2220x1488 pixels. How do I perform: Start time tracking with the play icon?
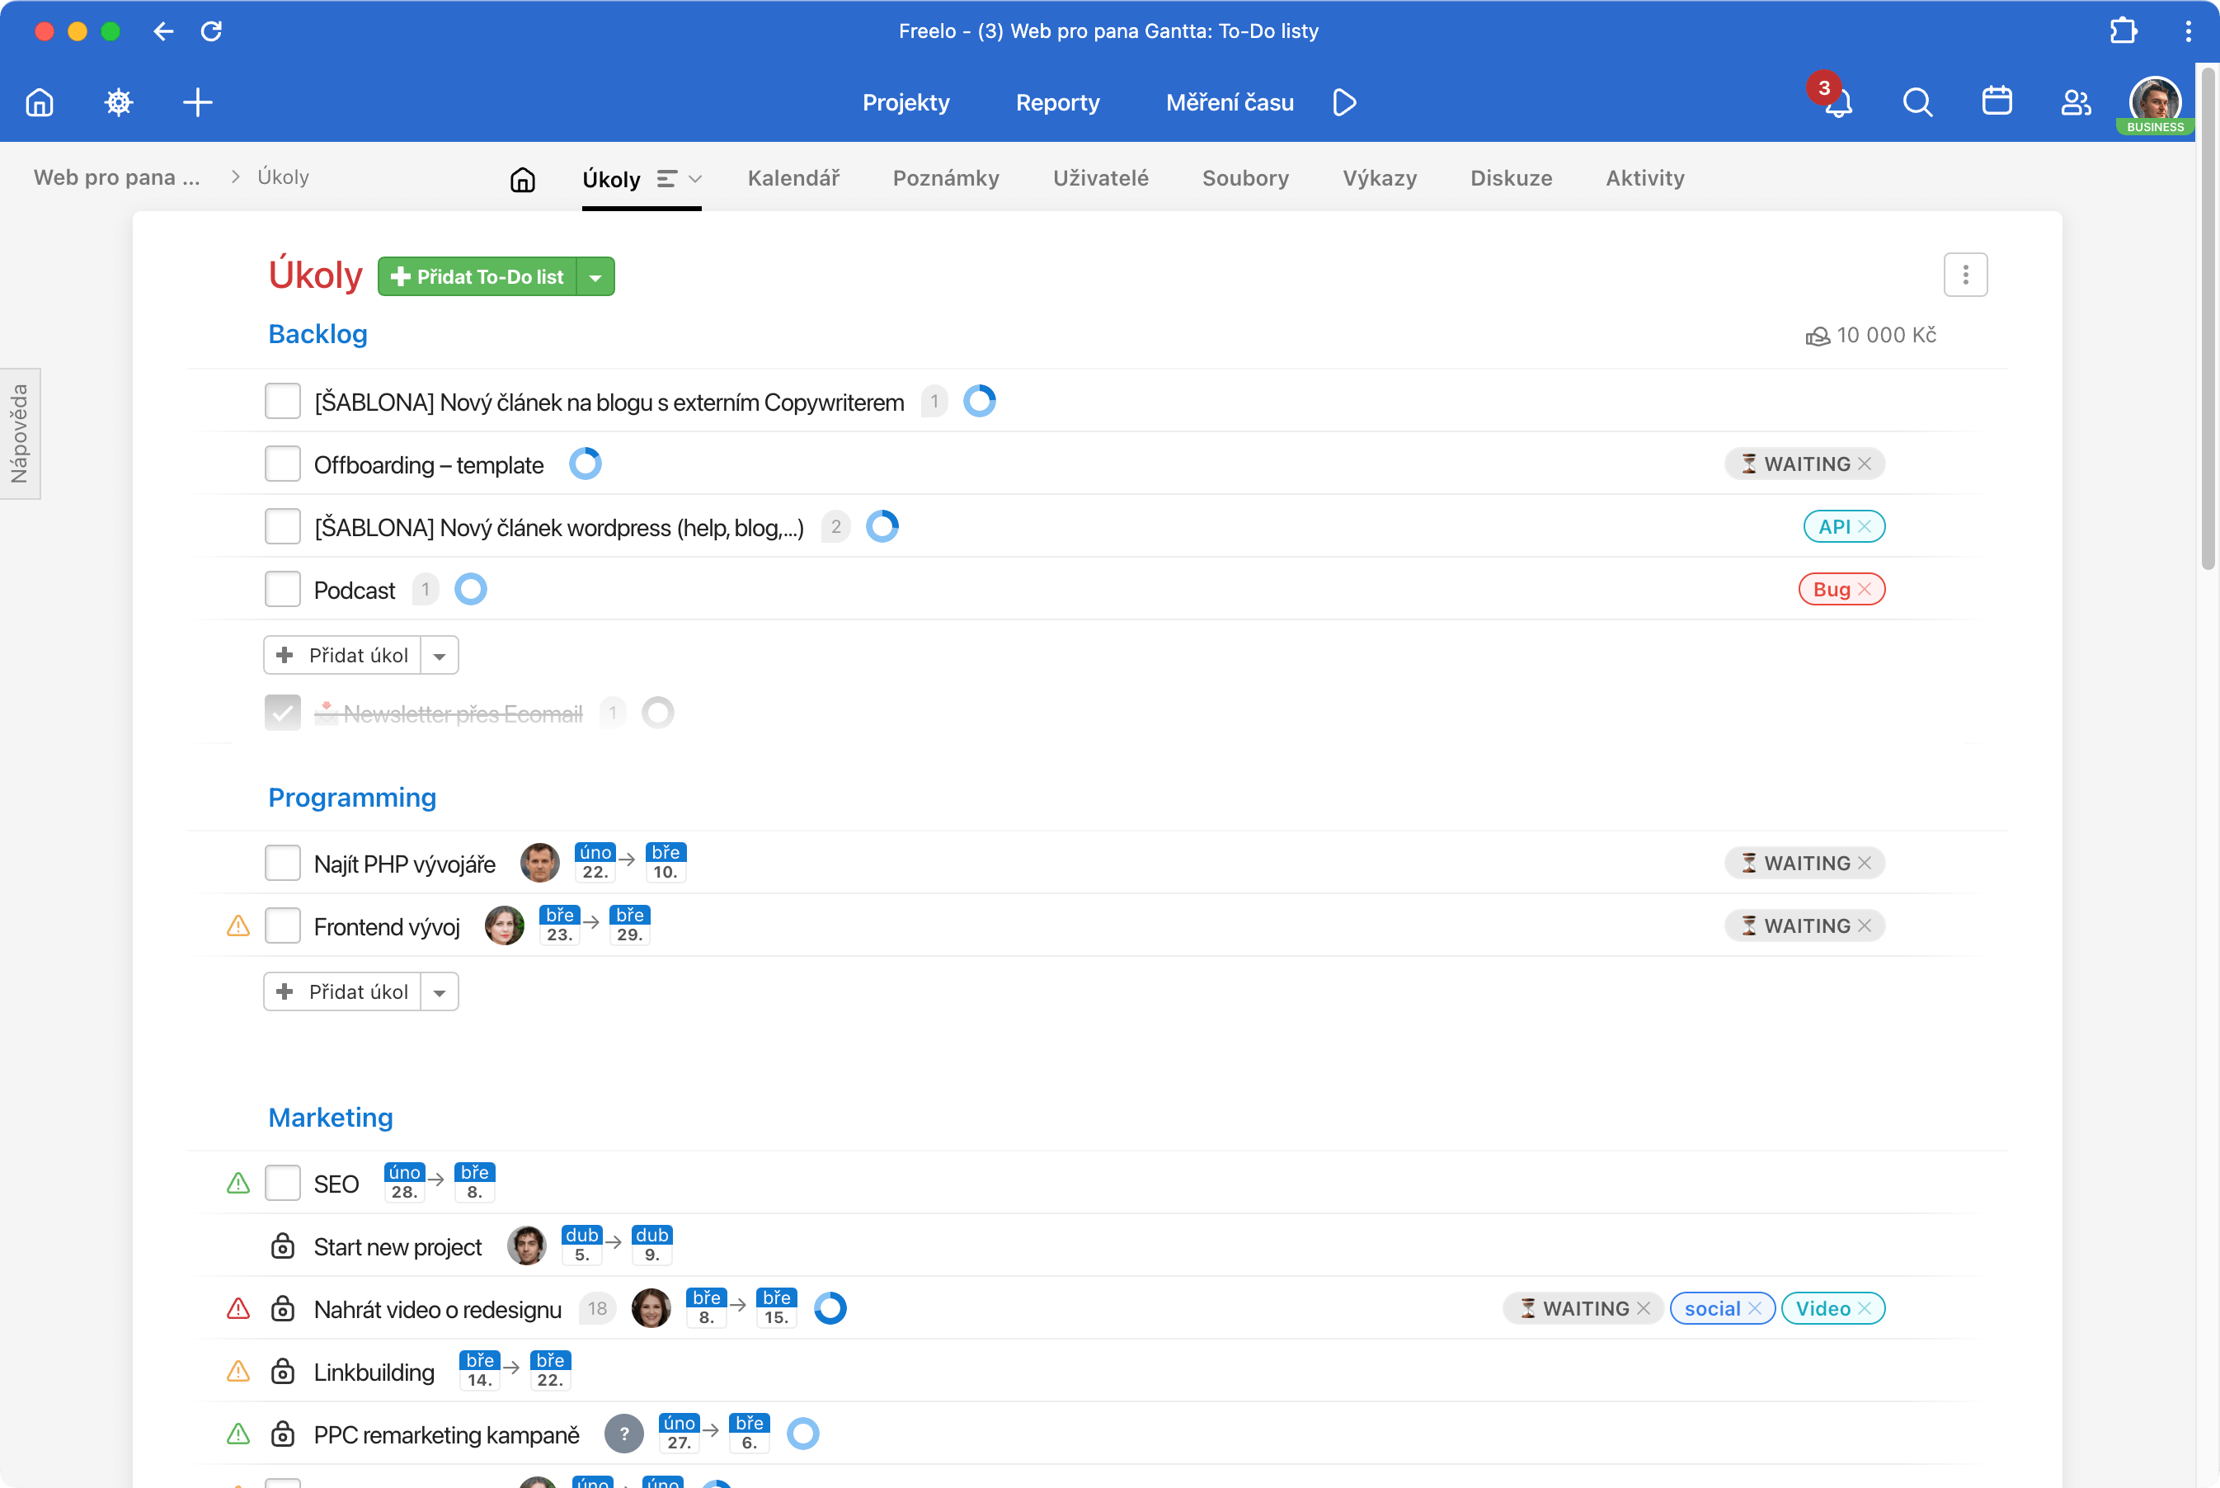(1344, 101)
